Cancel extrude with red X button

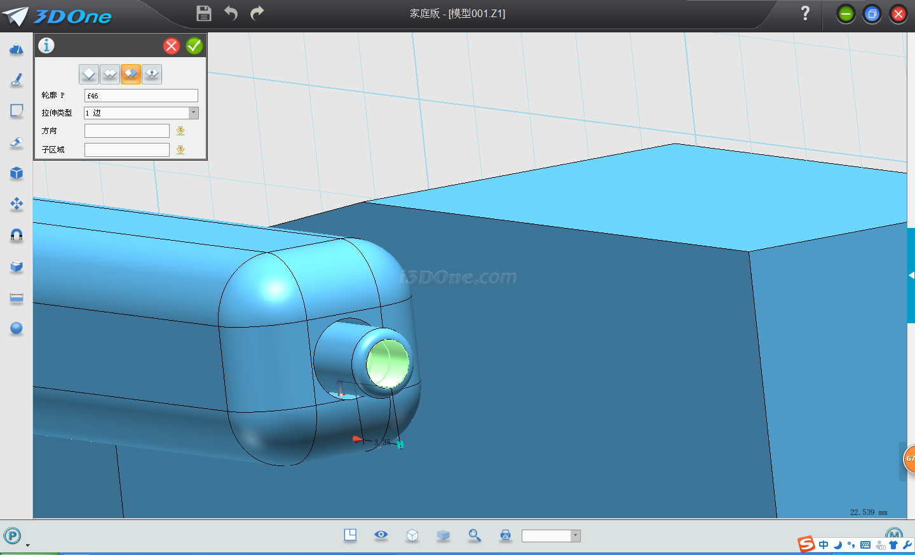pos(172,46)
